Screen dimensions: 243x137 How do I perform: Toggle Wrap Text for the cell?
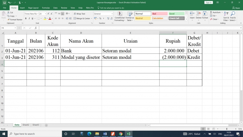coord(79,14)
